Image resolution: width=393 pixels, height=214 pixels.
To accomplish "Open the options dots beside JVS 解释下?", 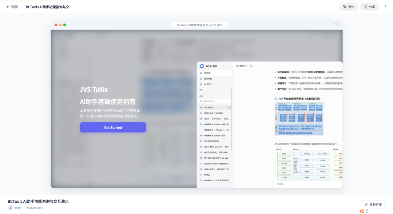I will tap(229, 107).
